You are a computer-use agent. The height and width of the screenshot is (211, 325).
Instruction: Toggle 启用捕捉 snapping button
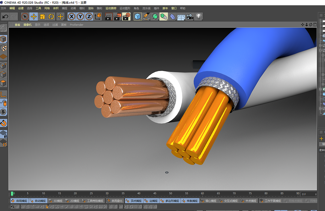pos(20,201)
